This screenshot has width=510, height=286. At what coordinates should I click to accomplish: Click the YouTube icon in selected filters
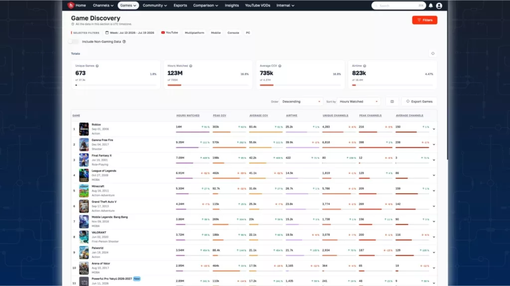coord(163,33)
